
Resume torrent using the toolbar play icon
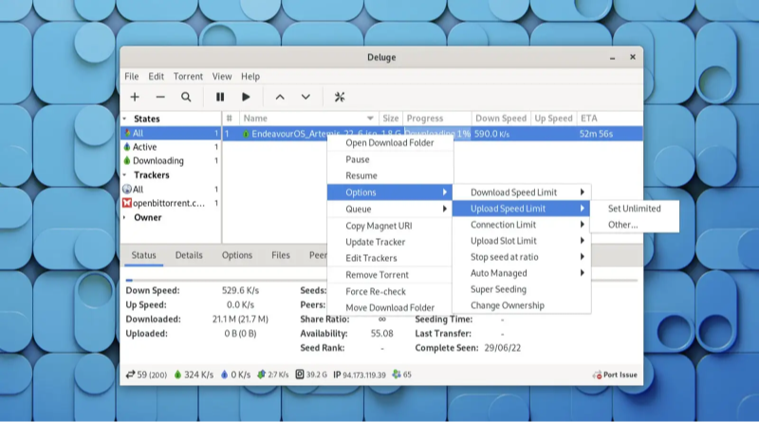(246, 98)
